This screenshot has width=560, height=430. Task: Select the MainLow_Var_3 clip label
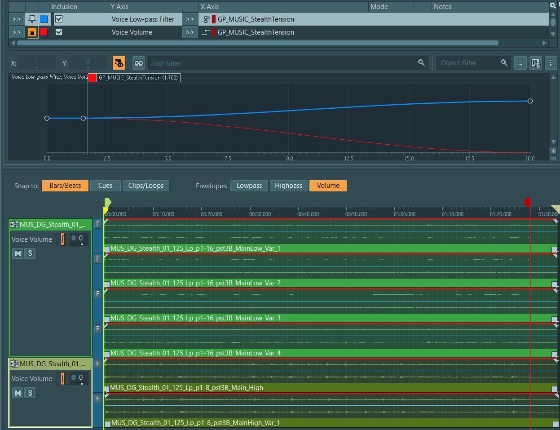[x=195, y=318]
